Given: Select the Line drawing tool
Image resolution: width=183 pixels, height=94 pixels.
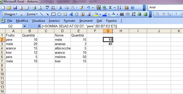Looking at the screenshot, I should pos(41,14).
